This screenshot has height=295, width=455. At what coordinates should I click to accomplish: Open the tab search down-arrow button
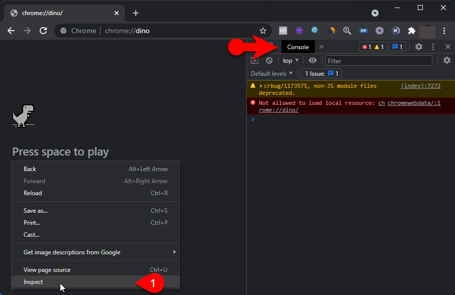point(375,13)
